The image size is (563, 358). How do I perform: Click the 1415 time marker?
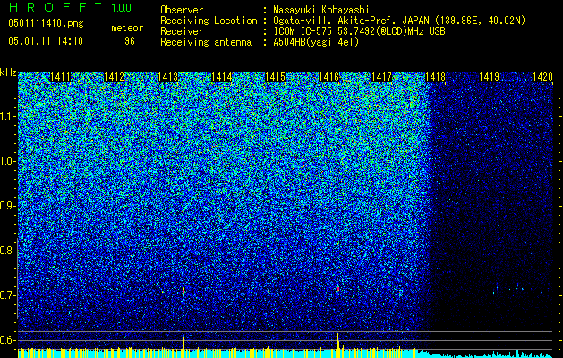(275, 77)
